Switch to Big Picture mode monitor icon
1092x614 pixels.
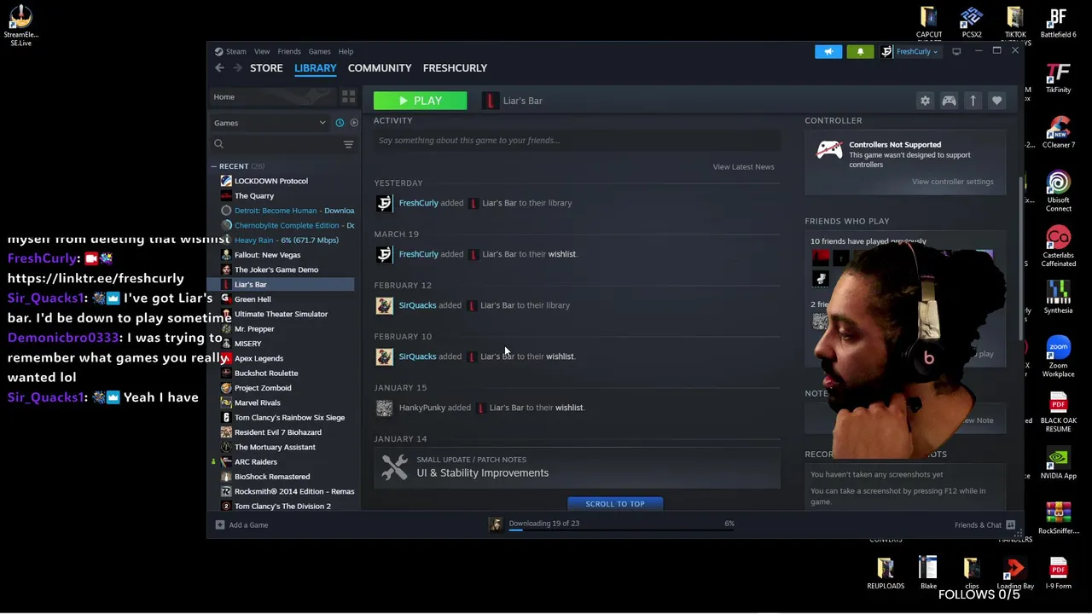[956, 51]
